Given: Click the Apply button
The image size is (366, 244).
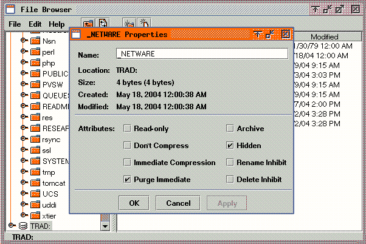Looking at the screenshot, I should [x=227, y=203].
